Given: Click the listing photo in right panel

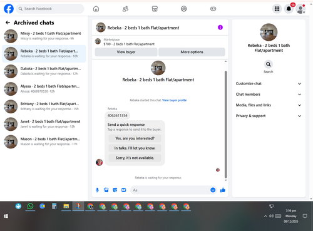Looking at the screenshot, I should point(269,32).
